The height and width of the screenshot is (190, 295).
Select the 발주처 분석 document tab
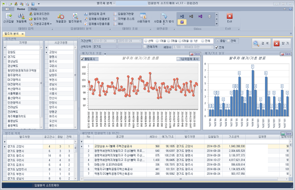coord(12,34)
